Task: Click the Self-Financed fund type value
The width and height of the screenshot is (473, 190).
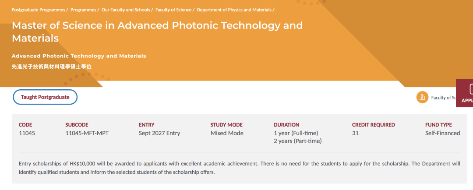Action: [442, 133]
